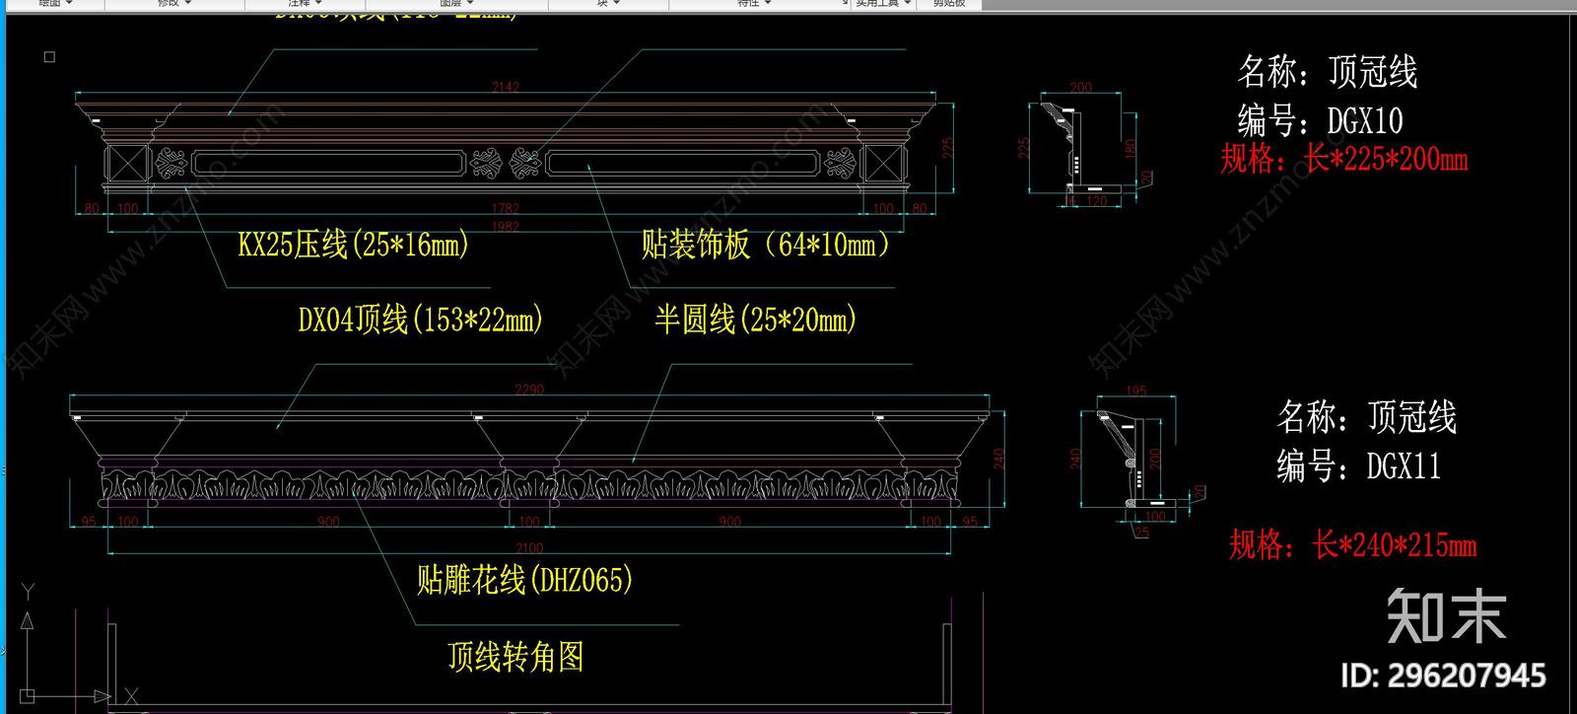Click the right crossed square panel of upper cornice
Viewport: 1577px width, 714px height.
(x=884, y=163)
